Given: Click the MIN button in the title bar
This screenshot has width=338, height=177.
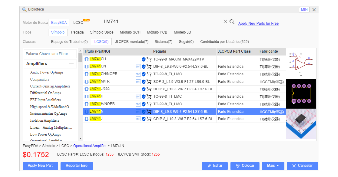Looking at the screenshot, I should 304,10.
